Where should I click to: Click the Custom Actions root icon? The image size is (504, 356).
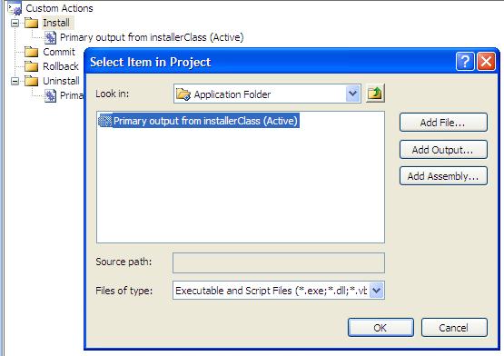click(15, 9)
